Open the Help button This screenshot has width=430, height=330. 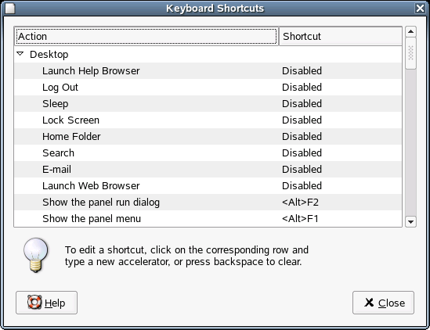click(47, 303)
